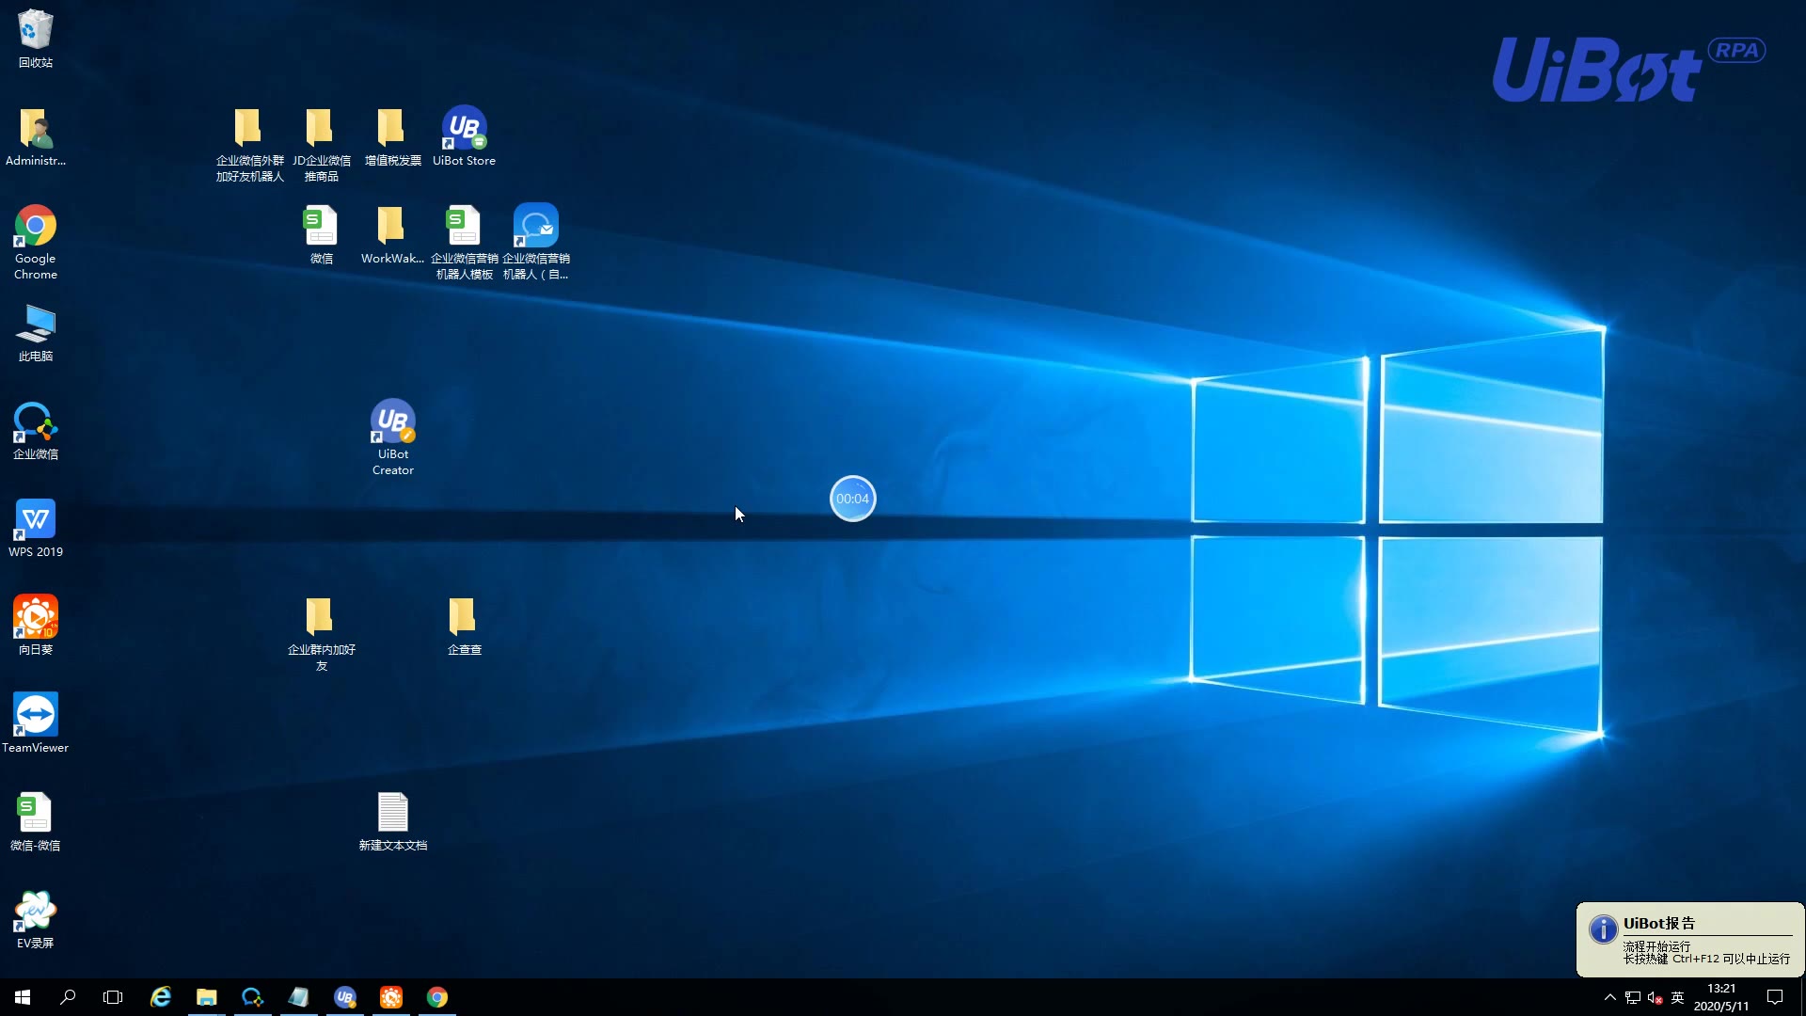Open the Windows Start menu
This screenshot has height=1016, width=1806.
pyautogui.click(x=23, y=997)
